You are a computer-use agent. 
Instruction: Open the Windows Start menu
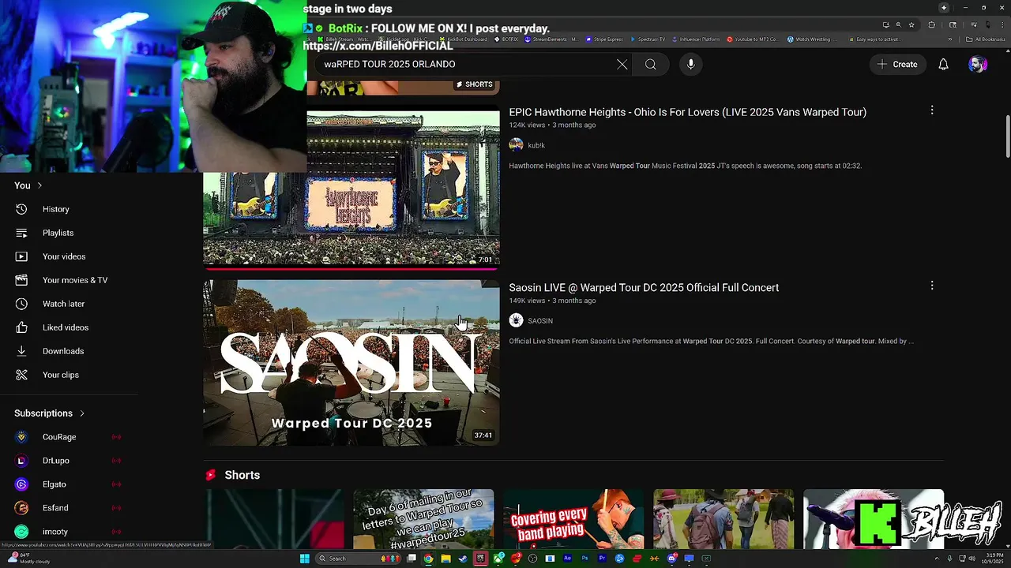click(305, 559)
